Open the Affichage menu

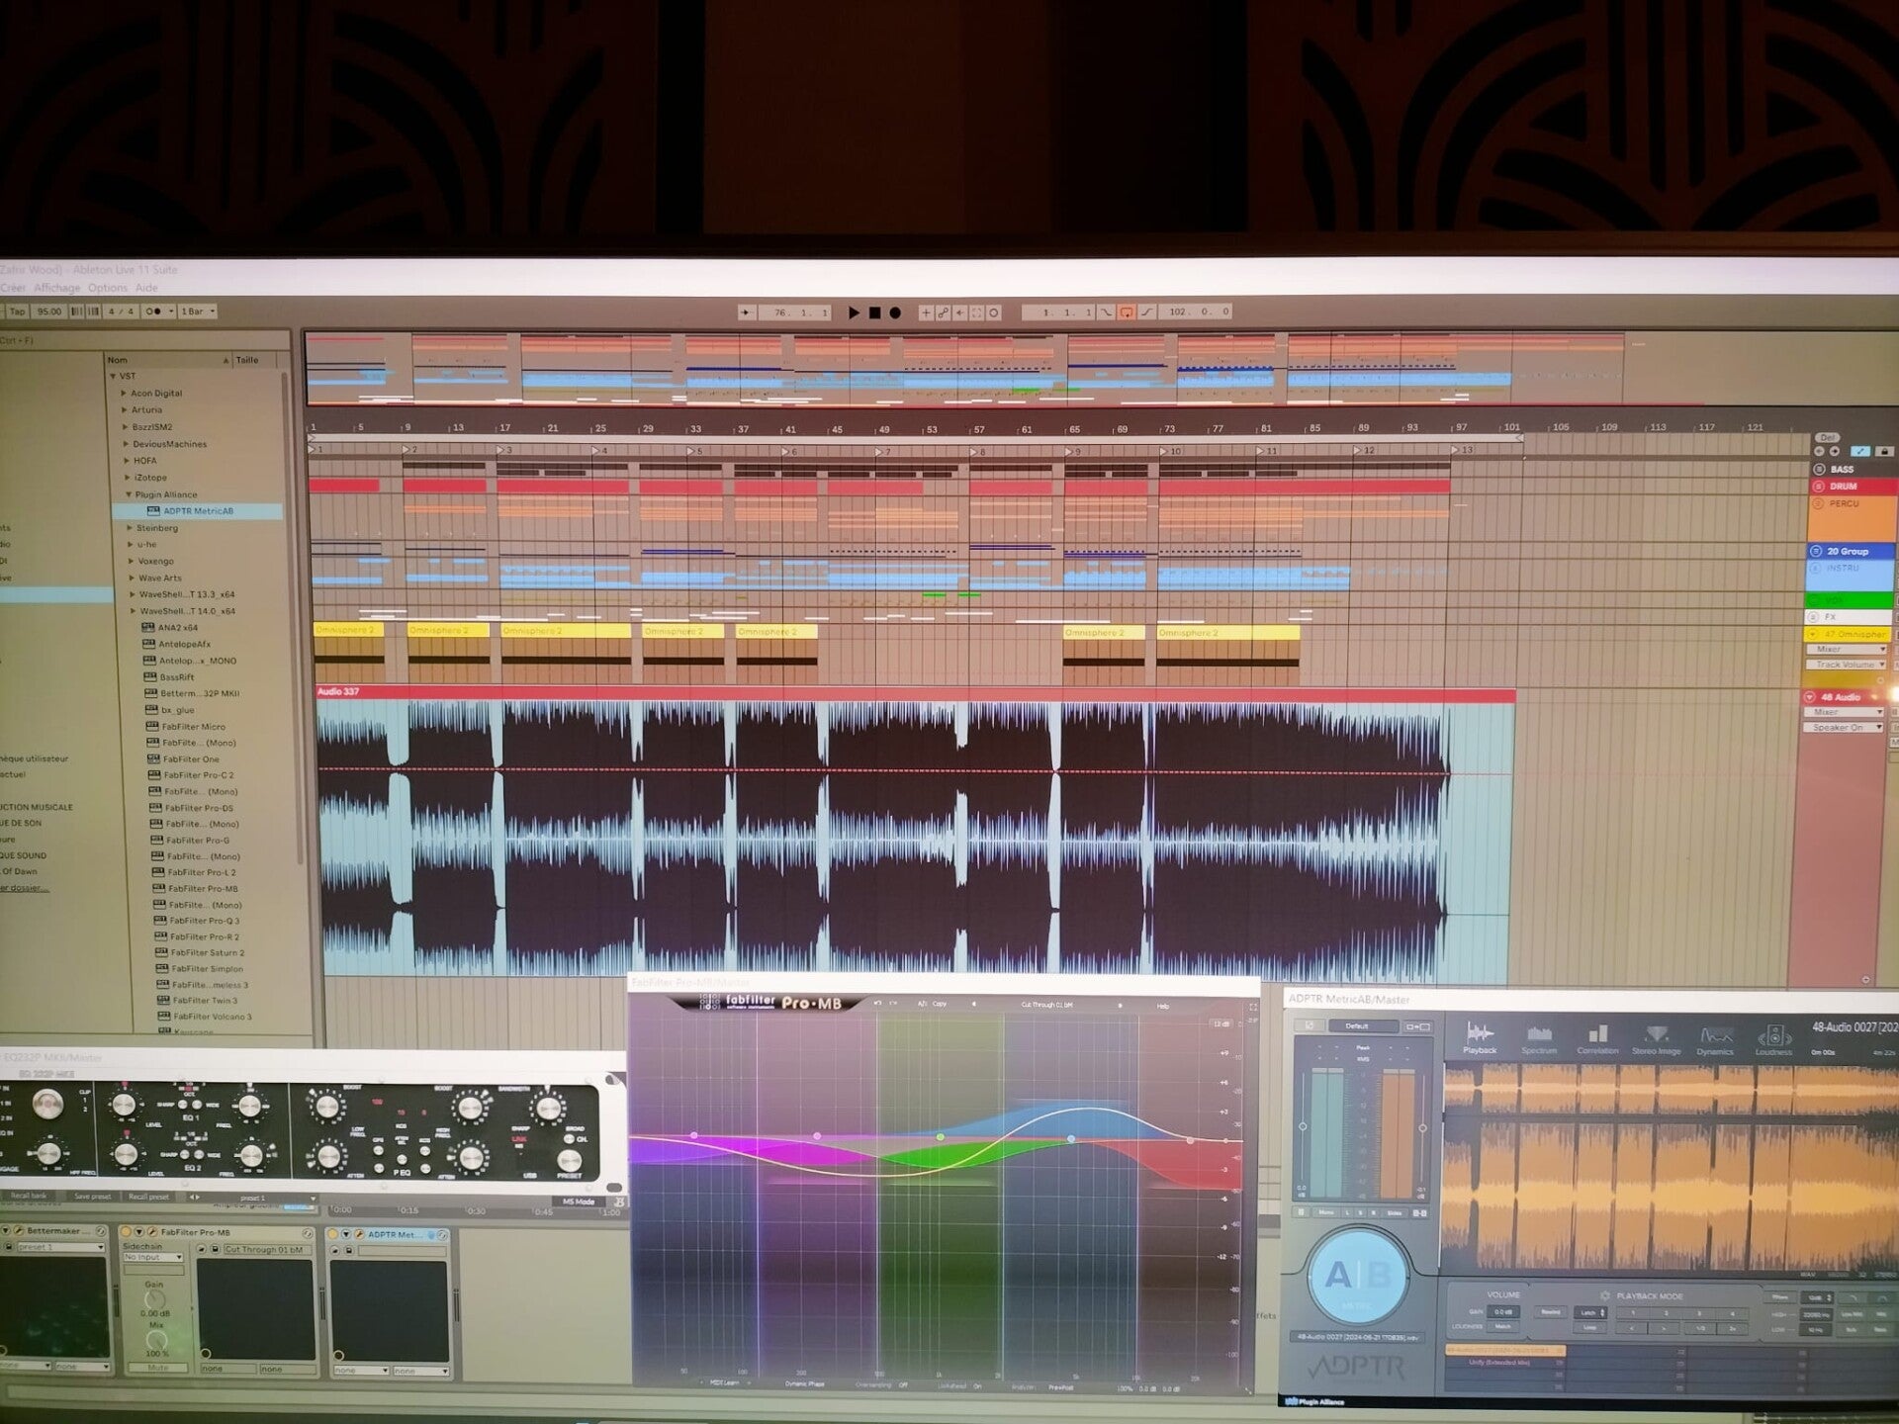coord(56,288)
